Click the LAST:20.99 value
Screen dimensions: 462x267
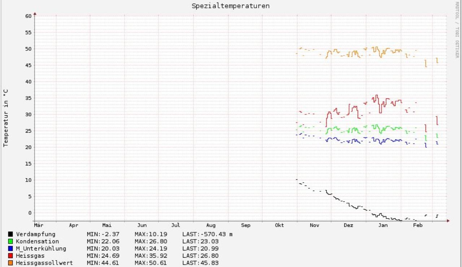[x=200, y=249]
